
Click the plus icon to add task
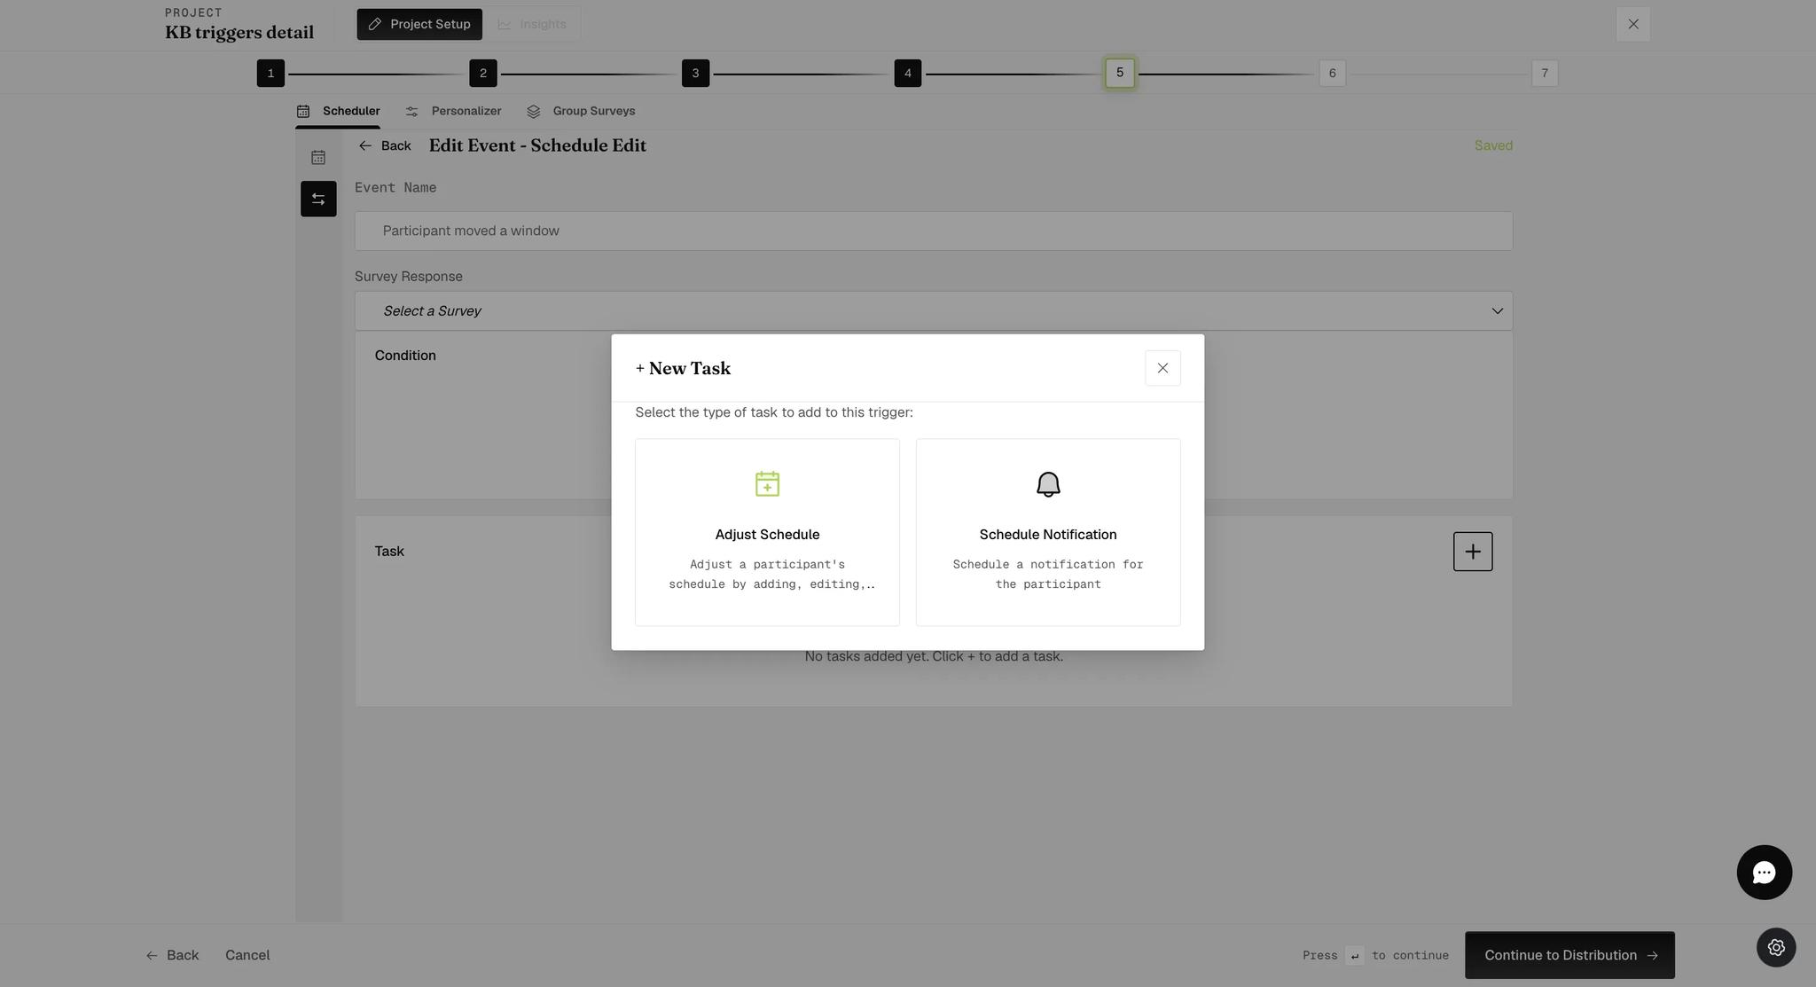[1473, 552]
